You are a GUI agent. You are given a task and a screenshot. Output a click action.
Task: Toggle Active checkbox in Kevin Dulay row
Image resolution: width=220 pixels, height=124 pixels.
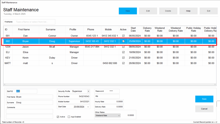click(x=123, y=58)
